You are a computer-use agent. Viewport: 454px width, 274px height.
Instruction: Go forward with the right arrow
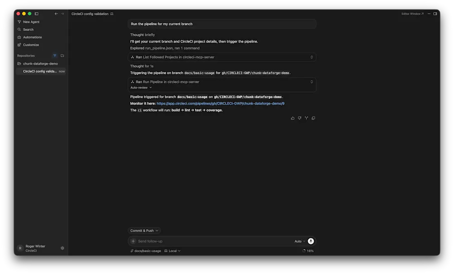pyautogui.click(x=62, y=14)
